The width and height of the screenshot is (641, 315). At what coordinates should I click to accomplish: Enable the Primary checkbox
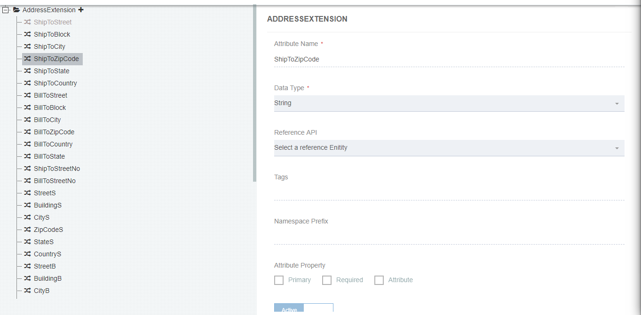pos(278,280)
